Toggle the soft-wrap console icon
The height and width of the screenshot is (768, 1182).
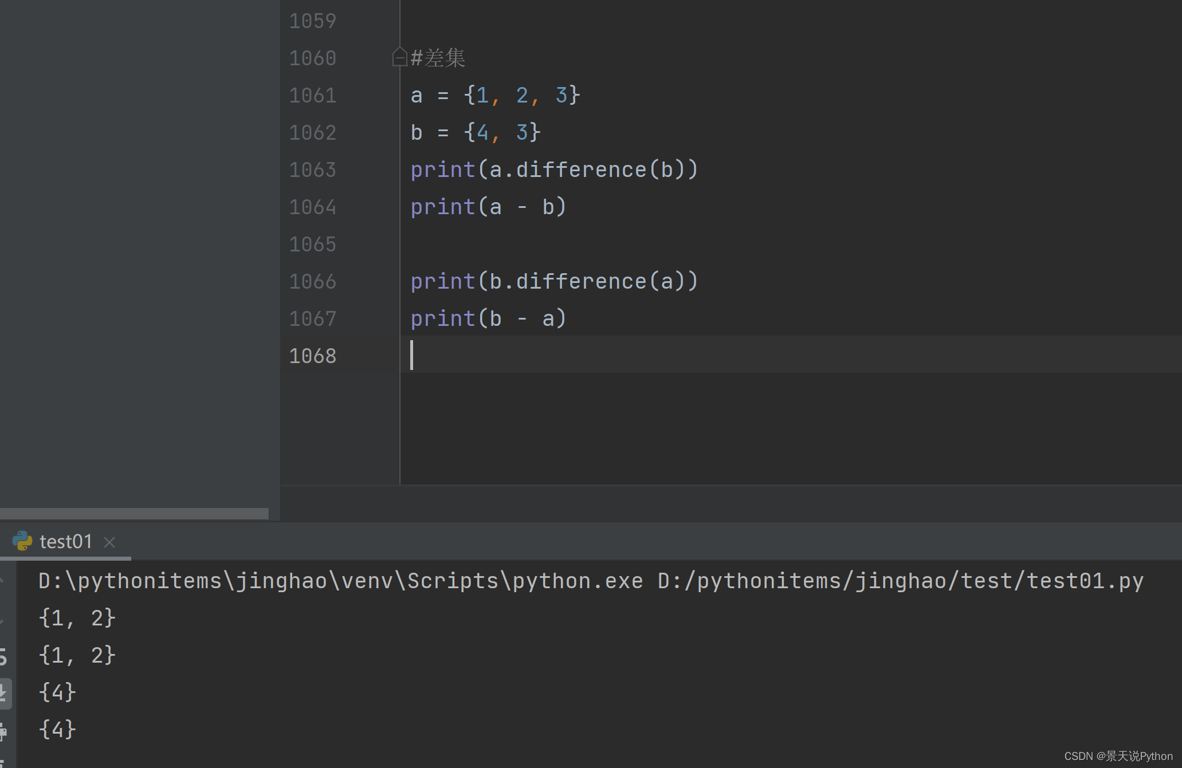pos(3,656)
